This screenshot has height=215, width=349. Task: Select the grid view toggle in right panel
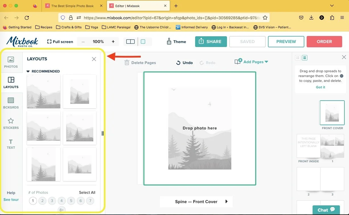(298, 58)
